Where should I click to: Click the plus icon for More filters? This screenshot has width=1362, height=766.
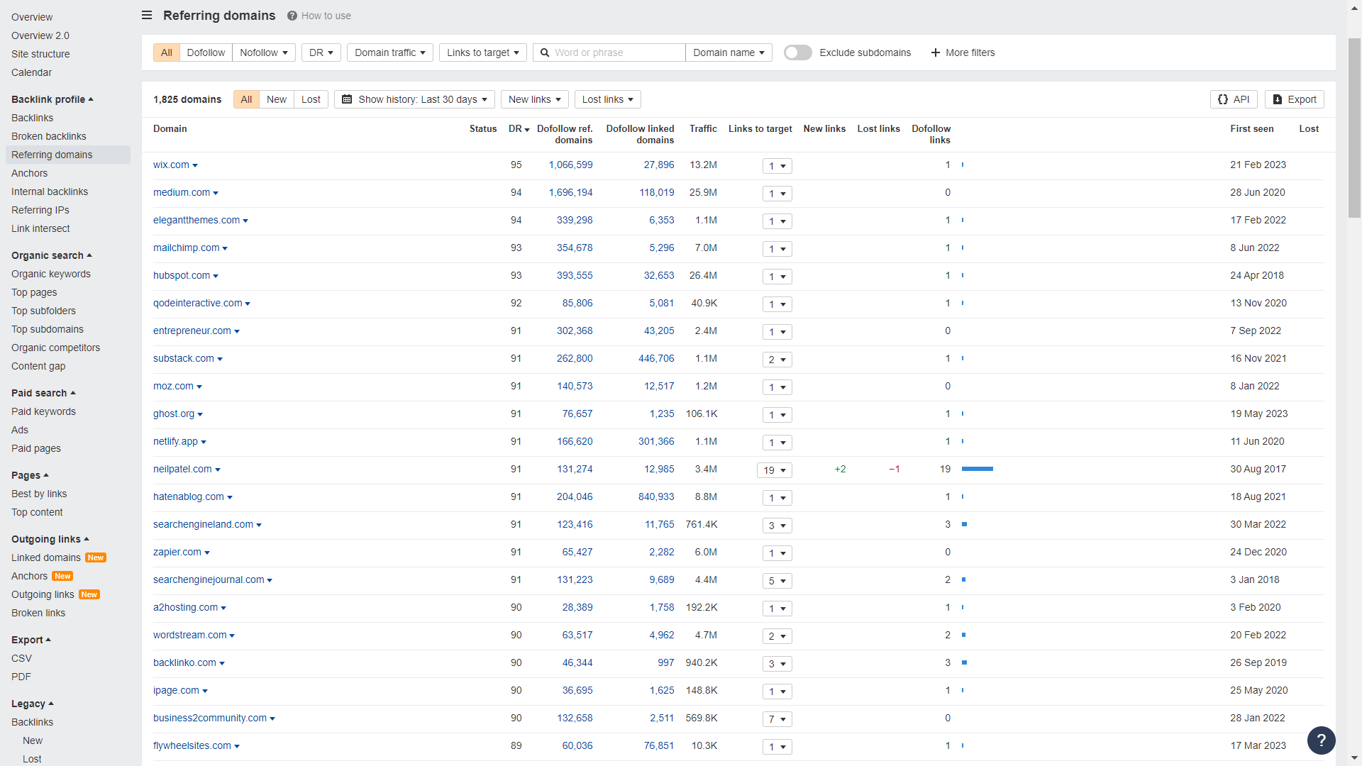pos(936,52)
